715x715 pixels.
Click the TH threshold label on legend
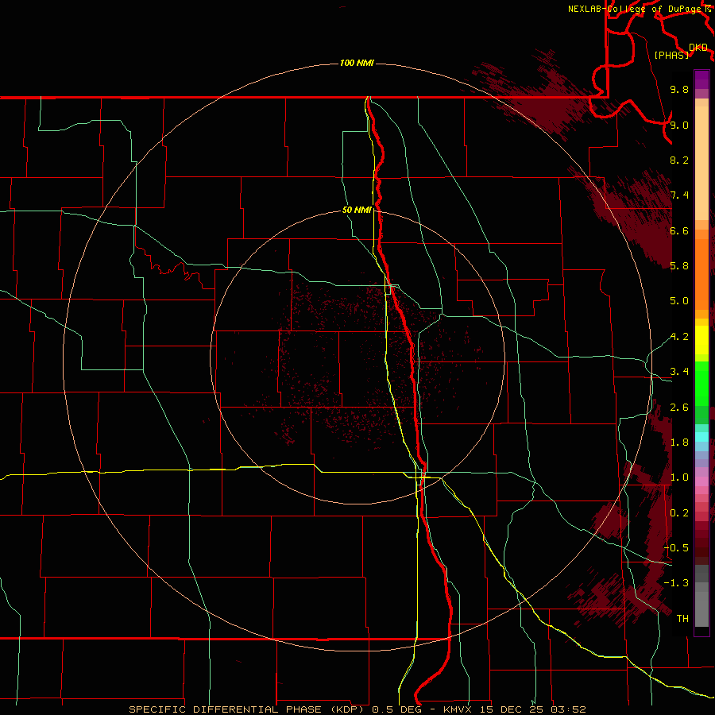[682, 619]
